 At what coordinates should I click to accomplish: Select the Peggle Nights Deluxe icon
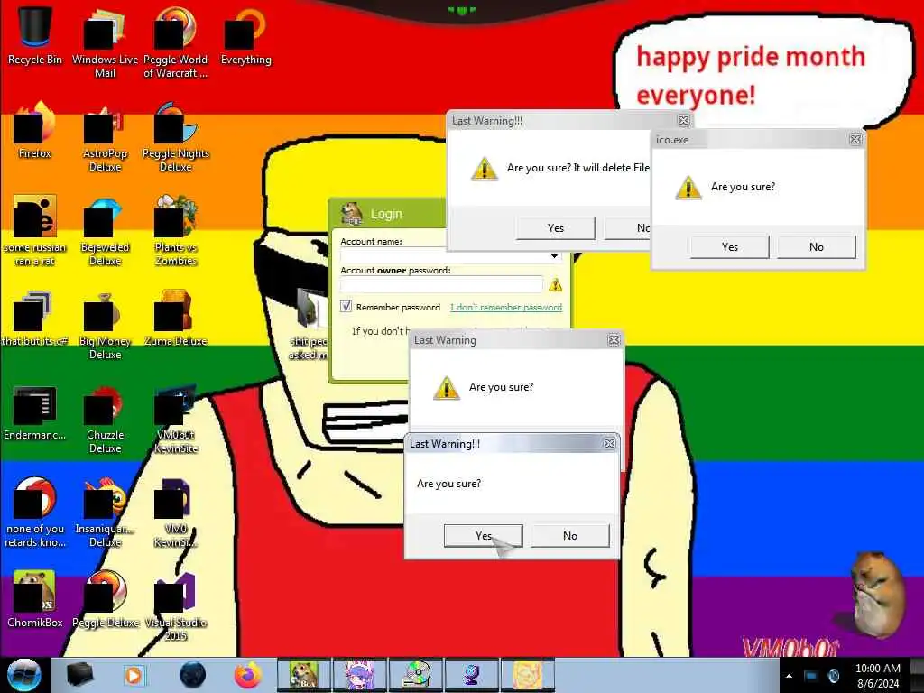tap(176, 137)
